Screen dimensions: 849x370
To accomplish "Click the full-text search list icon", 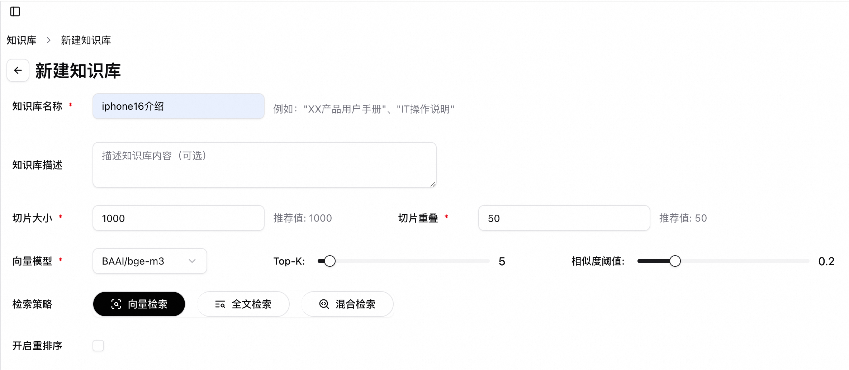I will 220,304.
